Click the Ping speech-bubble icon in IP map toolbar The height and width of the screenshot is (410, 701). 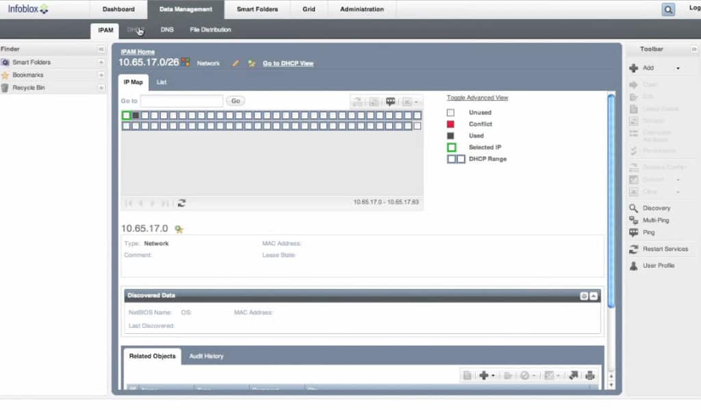(x=390, y=101)
